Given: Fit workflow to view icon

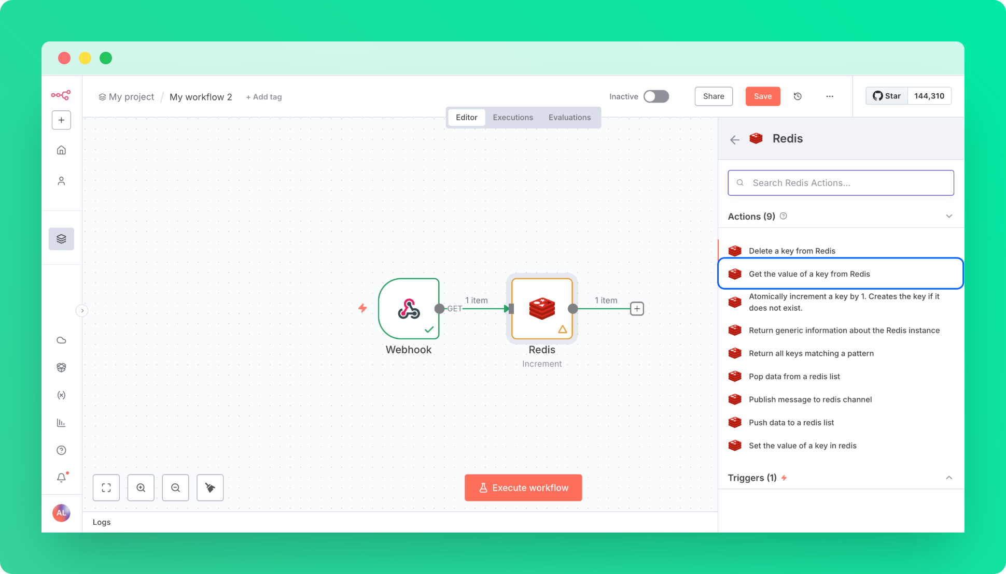Looking at the screenshot, I should [x=106, y=487].
